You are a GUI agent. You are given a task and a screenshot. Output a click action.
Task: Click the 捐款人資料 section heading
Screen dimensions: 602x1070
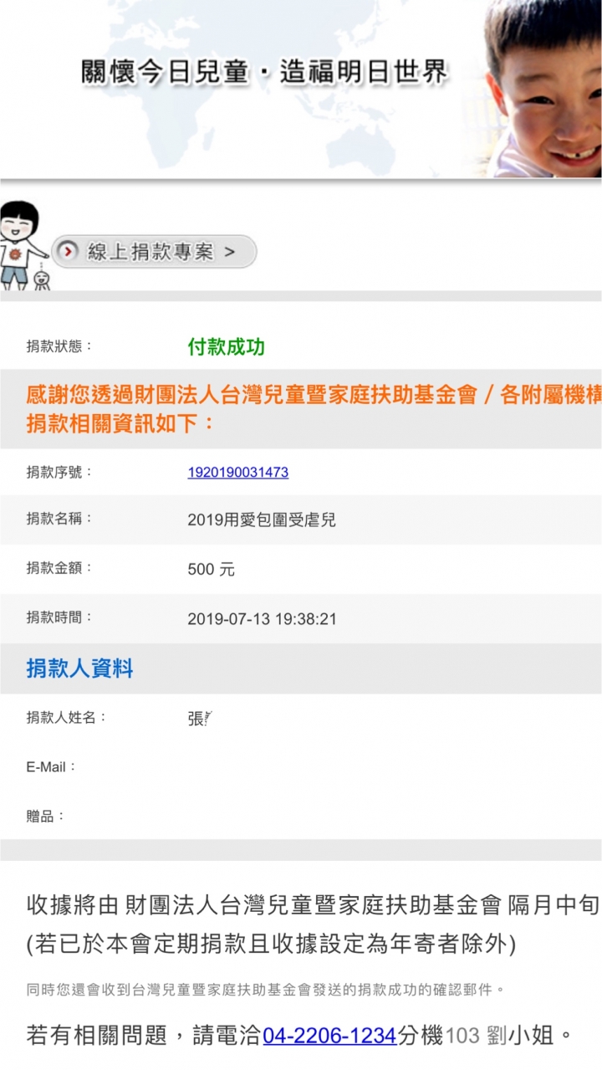[x=80, y=668]
